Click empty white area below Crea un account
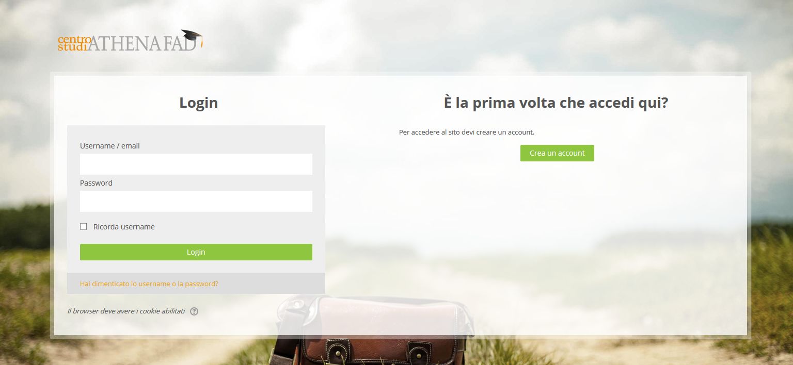The width and height of the screenshot is (793, 365). click(x=557, y=232)
